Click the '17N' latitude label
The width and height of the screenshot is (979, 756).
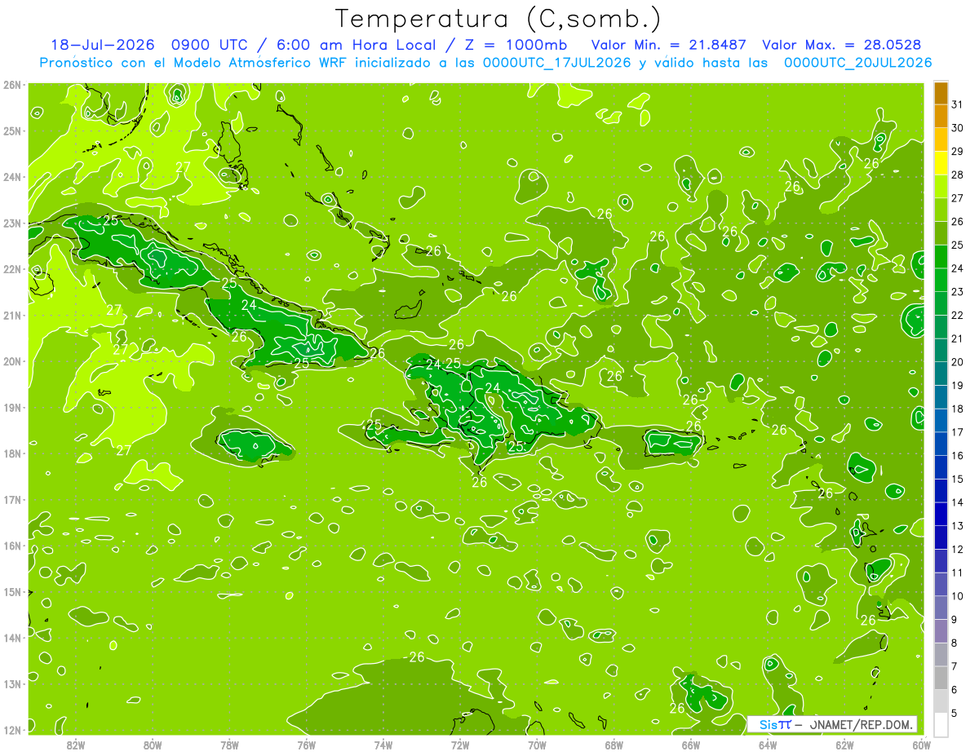click(x=12, y=500)
